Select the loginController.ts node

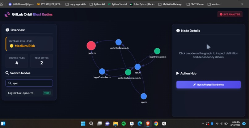tap(102, 71)
